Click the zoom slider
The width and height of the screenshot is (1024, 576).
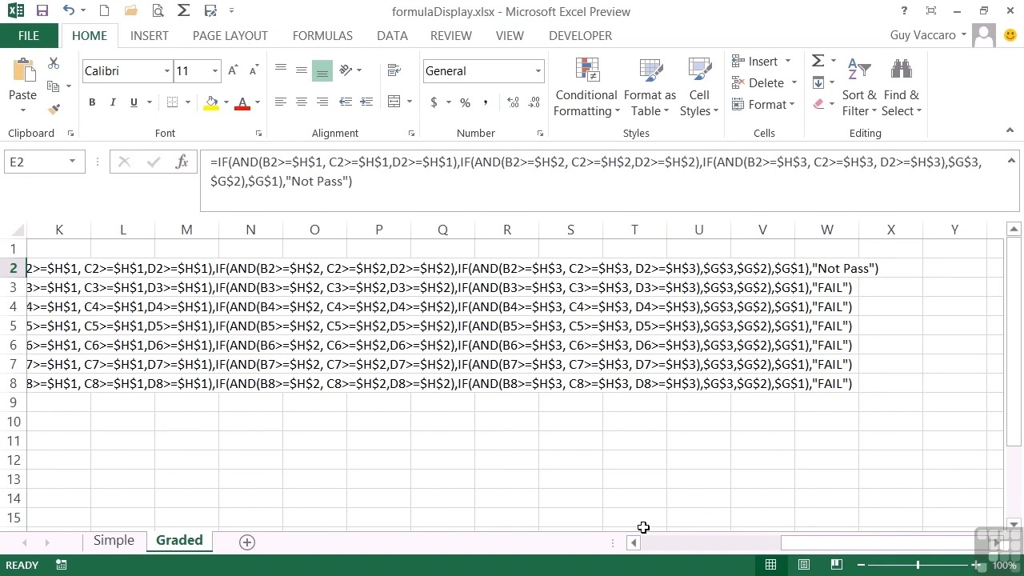coord(918,565)
